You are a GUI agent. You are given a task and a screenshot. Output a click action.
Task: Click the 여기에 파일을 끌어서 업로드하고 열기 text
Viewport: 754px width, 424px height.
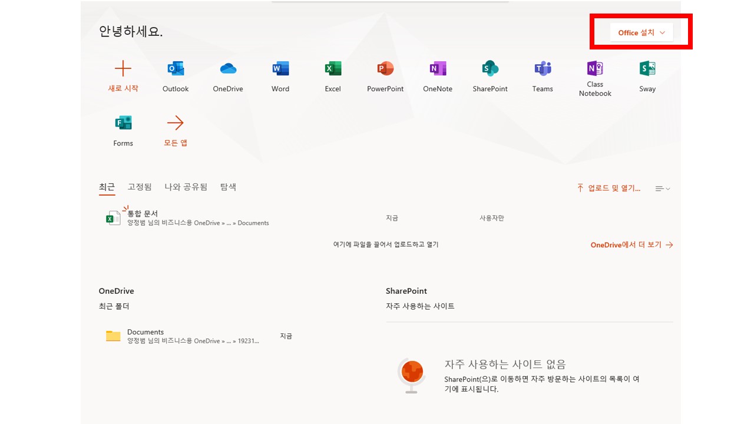[386, 244]
